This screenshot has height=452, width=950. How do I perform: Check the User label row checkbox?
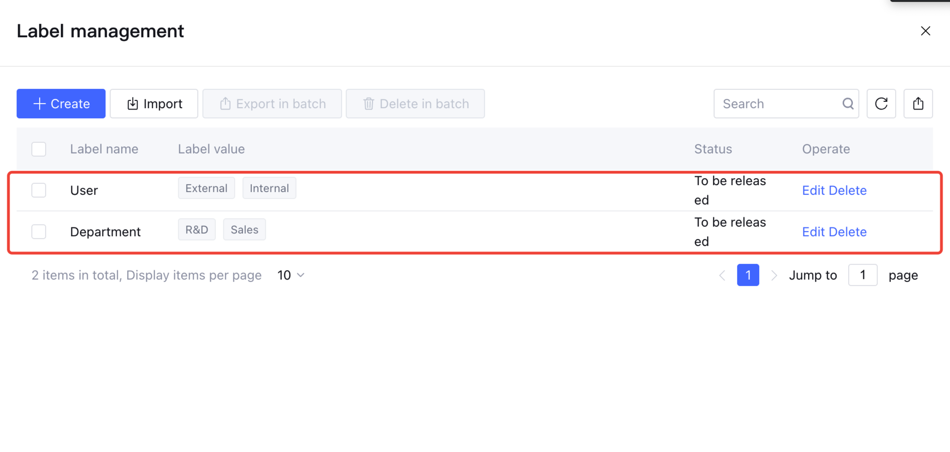pyautogui.click(x=39, y=190)
